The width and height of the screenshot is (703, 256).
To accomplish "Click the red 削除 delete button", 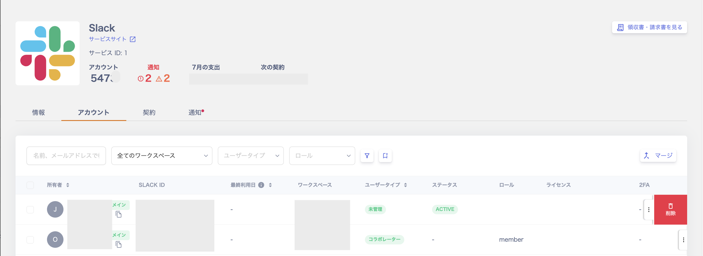I will coord(671,210).
